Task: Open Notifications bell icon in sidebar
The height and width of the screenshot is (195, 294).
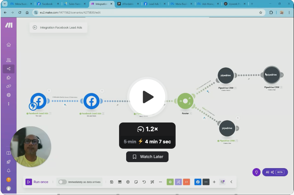Action: [x=9, y=171]
